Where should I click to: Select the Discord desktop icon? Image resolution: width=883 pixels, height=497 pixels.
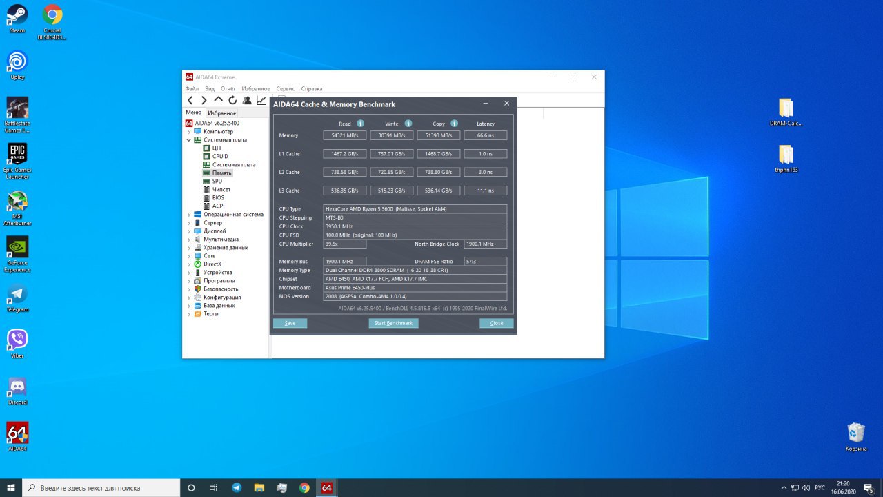click(x=17, y=390)
